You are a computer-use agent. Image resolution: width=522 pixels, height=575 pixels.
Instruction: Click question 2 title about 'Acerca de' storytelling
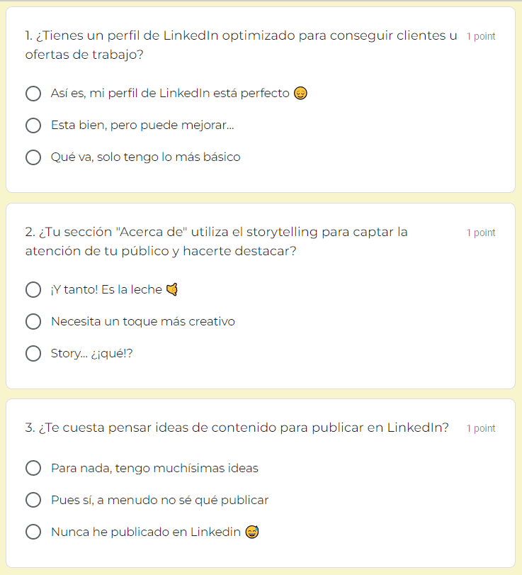pyautogui.click(x=216, y=242)
